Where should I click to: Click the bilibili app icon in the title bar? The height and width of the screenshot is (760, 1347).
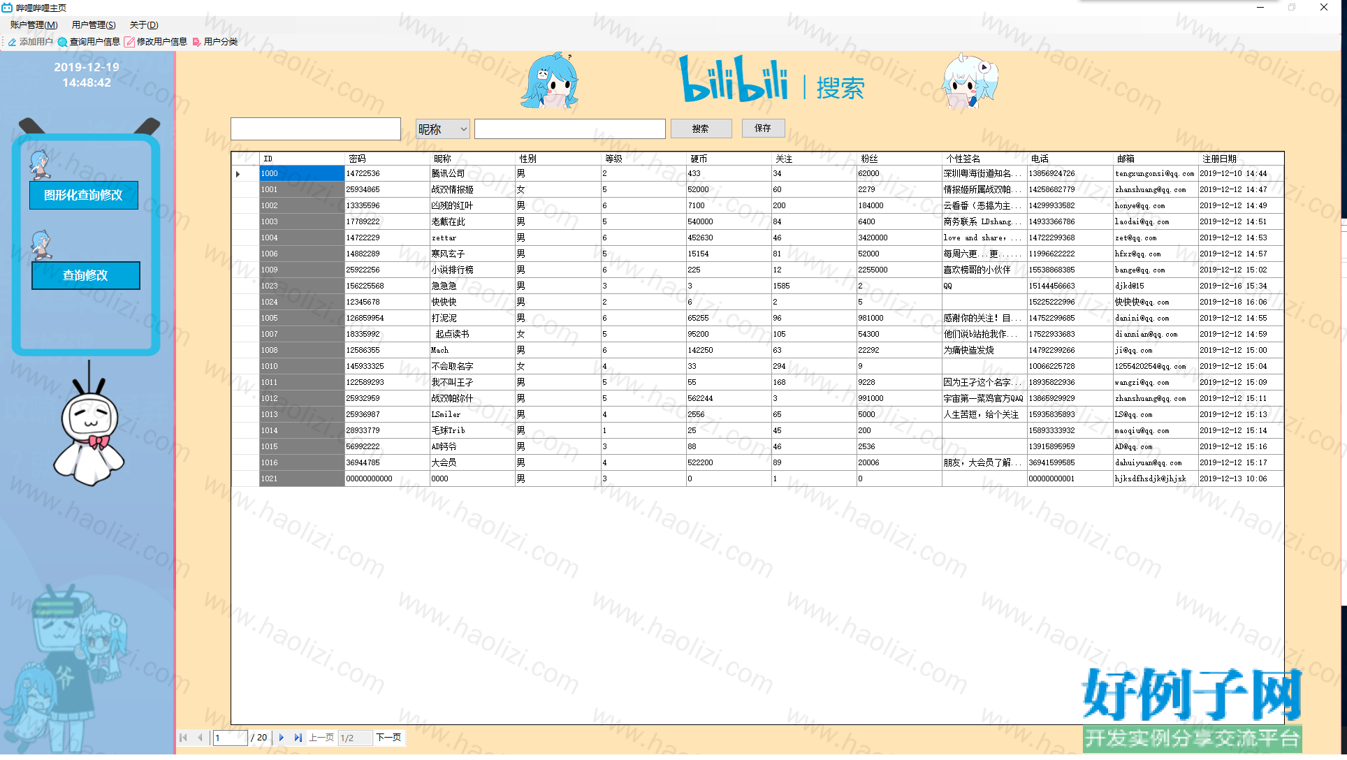7,8
